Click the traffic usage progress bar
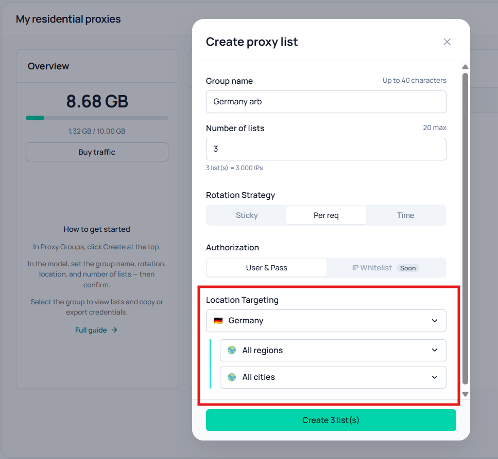 (x=97, y=118)
